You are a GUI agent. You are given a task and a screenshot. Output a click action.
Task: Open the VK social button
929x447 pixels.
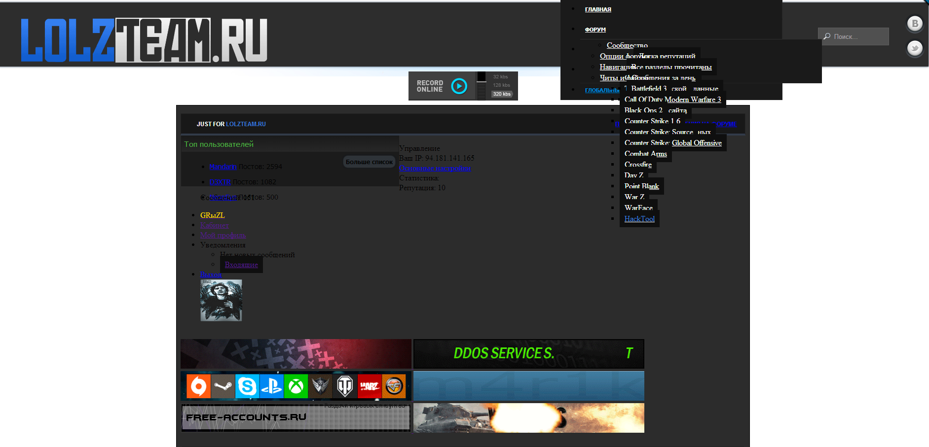tap(915, 24)
